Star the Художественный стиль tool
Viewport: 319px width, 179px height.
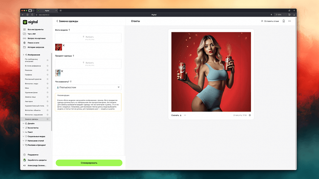48,106
